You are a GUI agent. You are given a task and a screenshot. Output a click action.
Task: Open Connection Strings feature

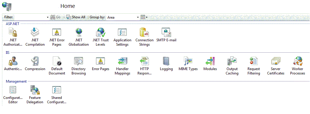pyautogui.click(x=144, y=37)
